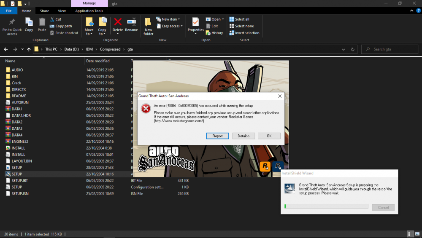Click the Search gta field
This screenshot has width=422, height=238.
click(x=390, y=49)
